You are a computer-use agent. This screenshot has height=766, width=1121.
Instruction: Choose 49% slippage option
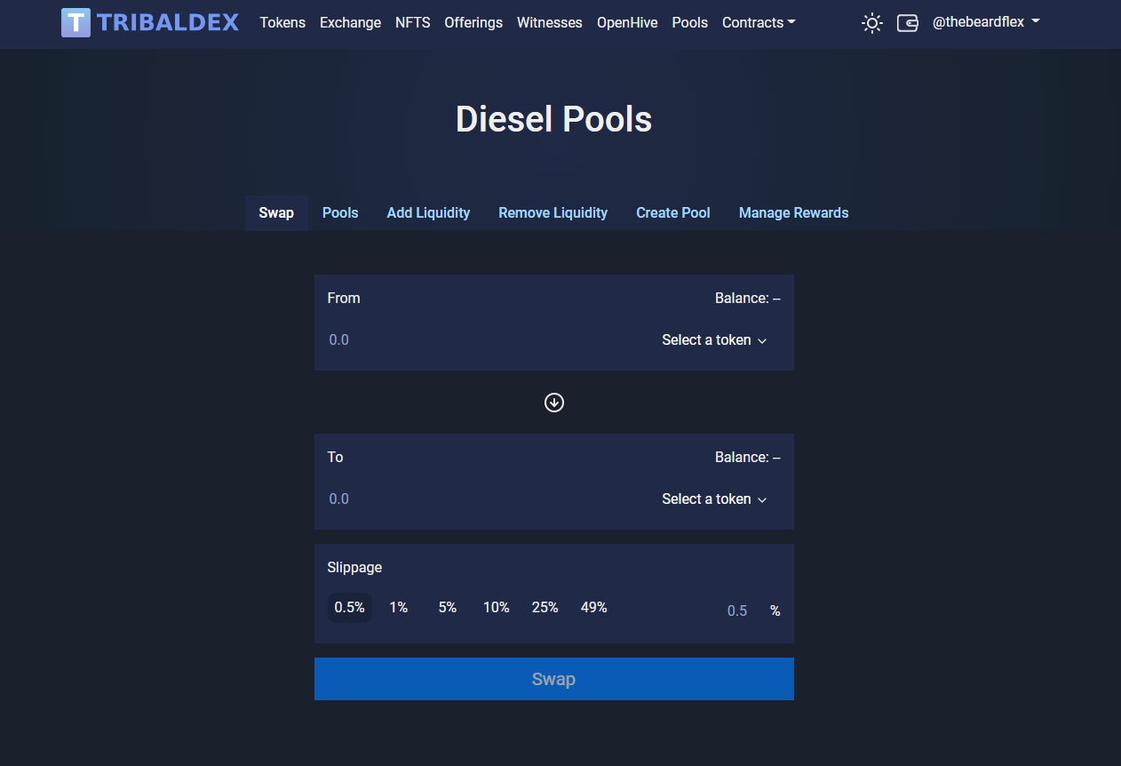tap(594, 608)
